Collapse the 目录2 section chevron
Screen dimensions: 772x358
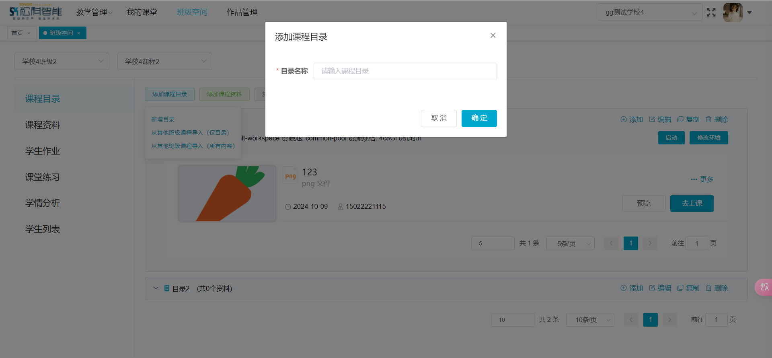pyautogui.click(x=156, y=288)
